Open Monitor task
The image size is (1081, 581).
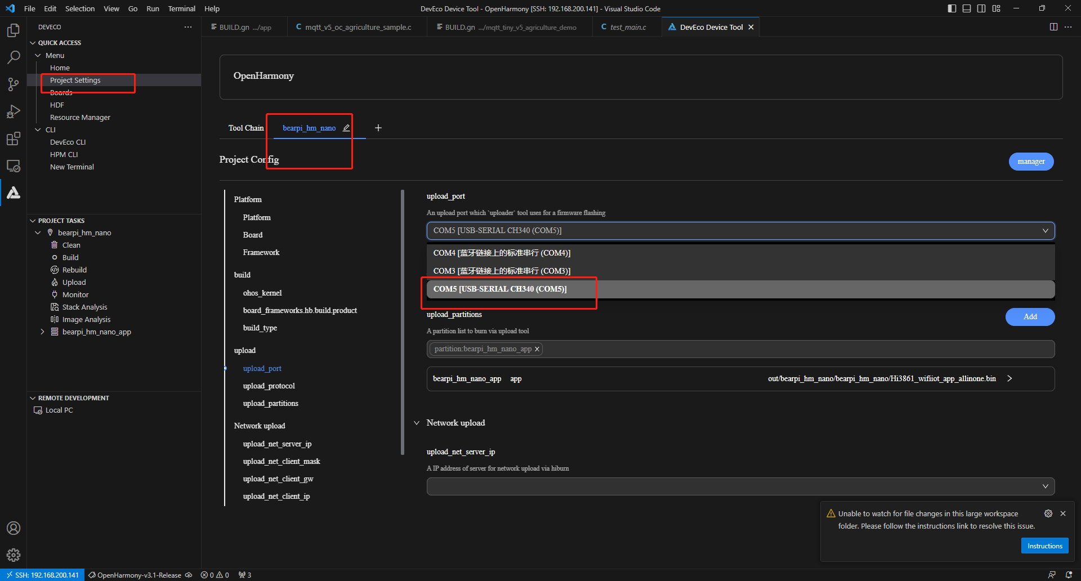75,294
